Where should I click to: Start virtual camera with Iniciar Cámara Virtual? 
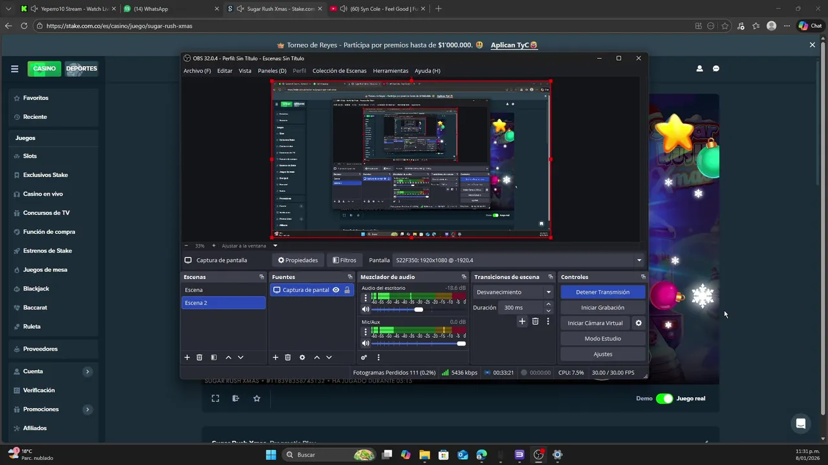click(595, 323)
